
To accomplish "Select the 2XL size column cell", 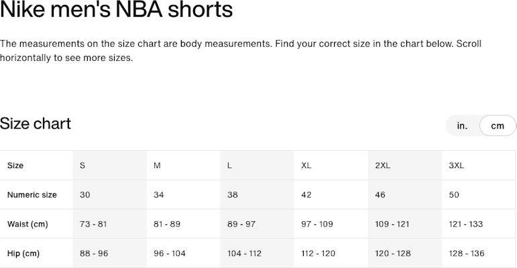I will coord(382,165).
